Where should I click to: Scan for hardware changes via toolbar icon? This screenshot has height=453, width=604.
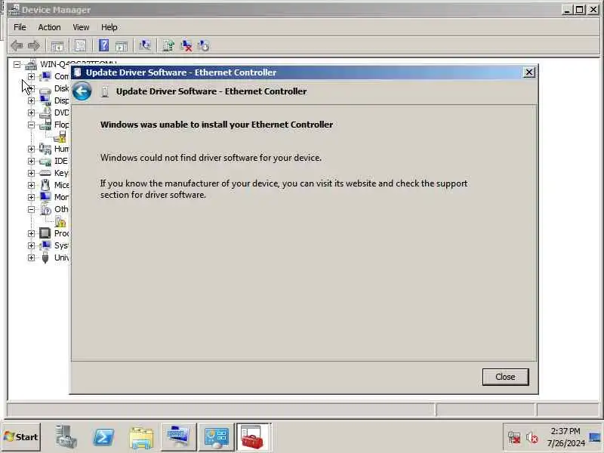145,46
